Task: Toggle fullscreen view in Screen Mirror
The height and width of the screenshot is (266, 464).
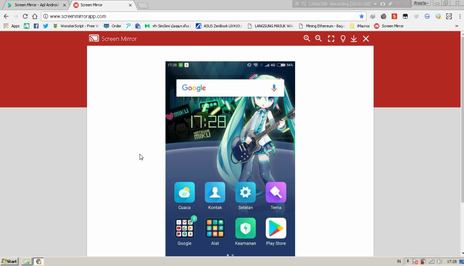Action: 331,39
